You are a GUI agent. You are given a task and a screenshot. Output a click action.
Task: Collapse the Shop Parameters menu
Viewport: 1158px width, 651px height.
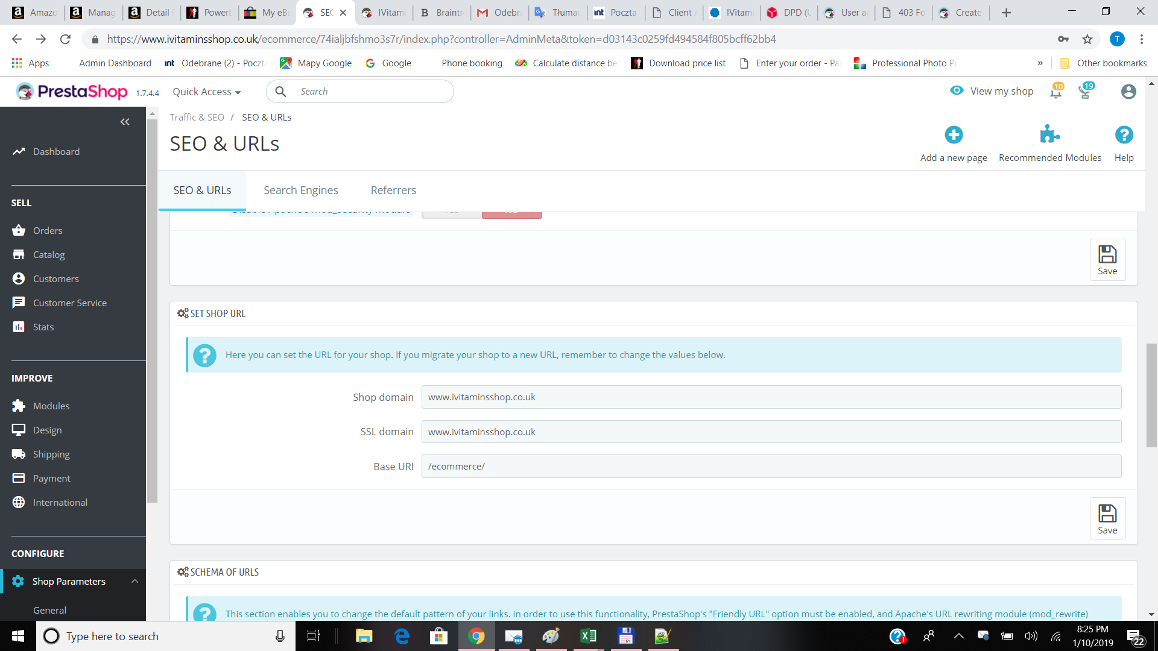click(134, 581)
